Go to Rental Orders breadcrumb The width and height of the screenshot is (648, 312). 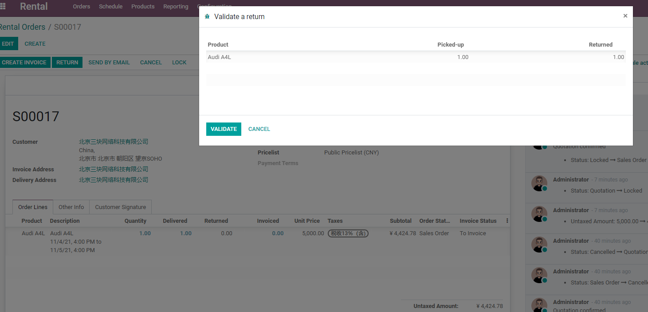22,27
